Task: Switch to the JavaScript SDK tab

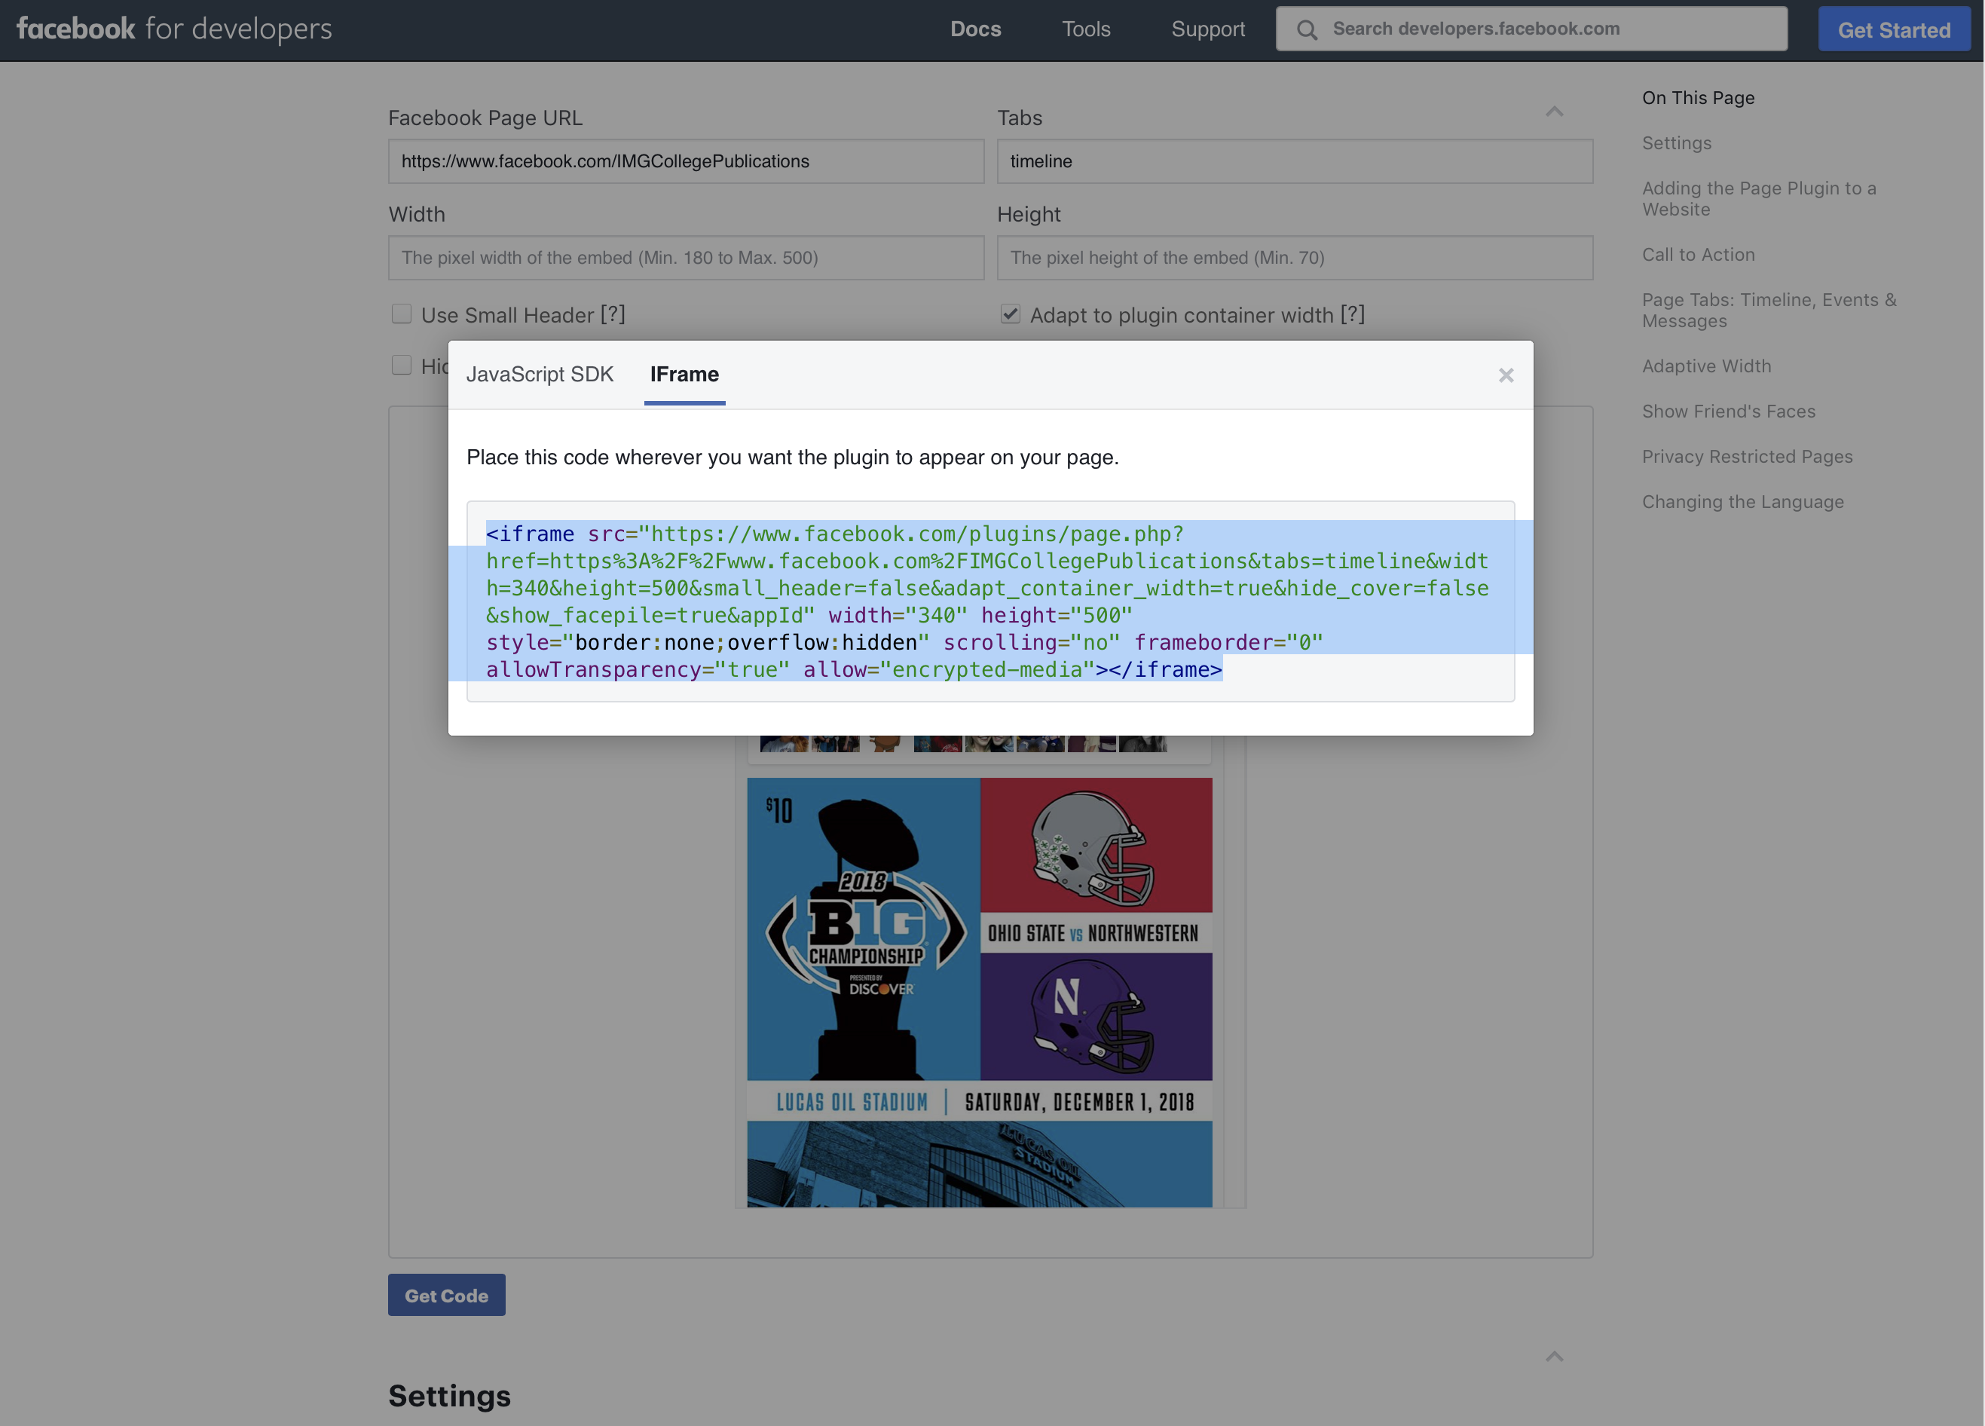Action: pos(539,375)
